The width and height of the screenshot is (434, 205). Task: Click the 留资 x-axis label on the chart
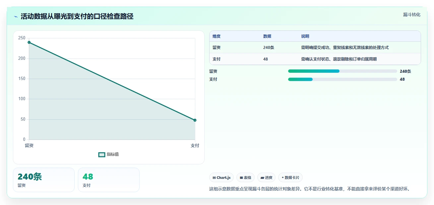tap(29, 145)
